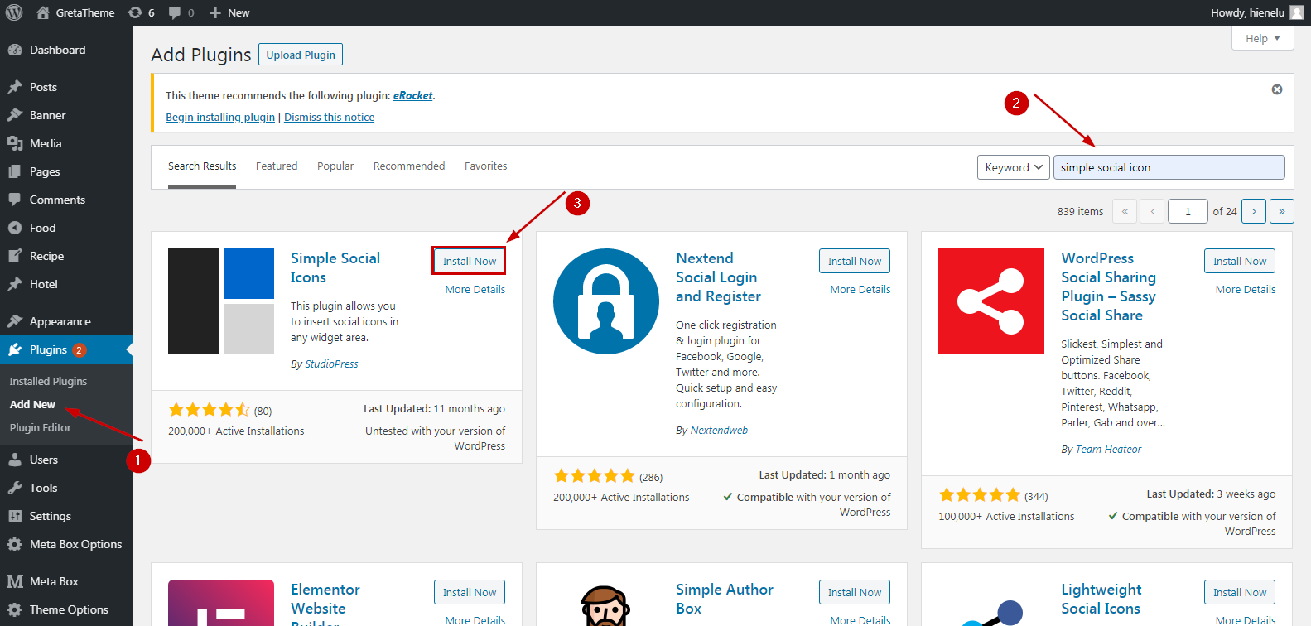The image size is (1311, 626).
Task: Click the Settings sliders icon
Action: click(x=15, y=516)
